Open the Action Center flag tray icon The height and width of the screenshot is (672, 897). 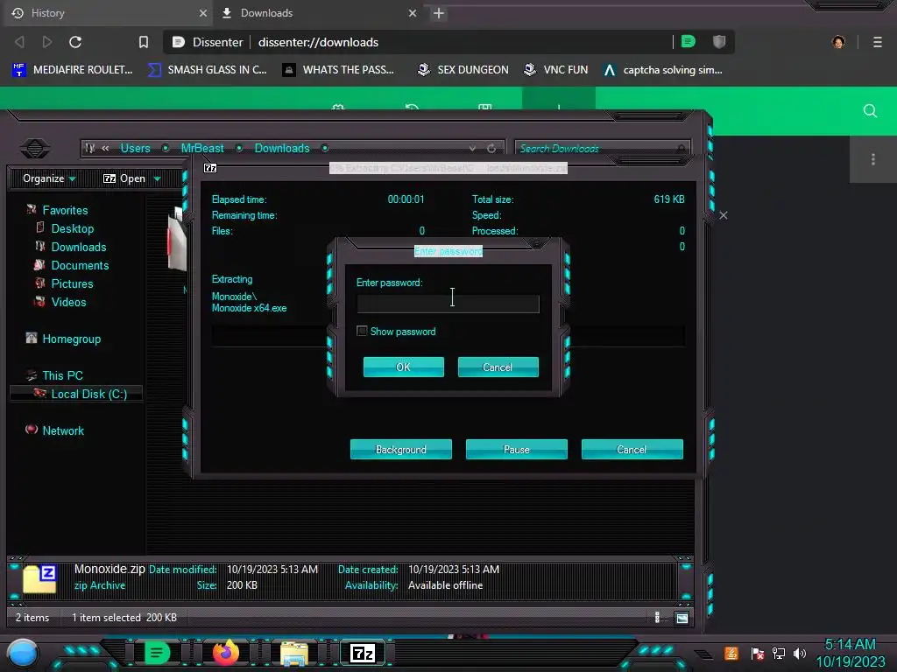(x=758, y=653)
